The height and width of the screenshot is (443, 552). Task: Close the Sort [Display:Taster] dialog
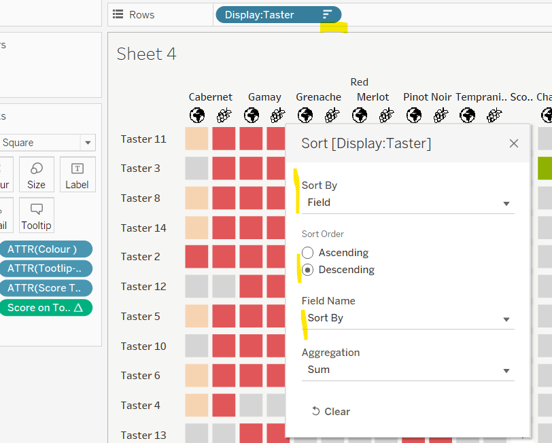514,143
